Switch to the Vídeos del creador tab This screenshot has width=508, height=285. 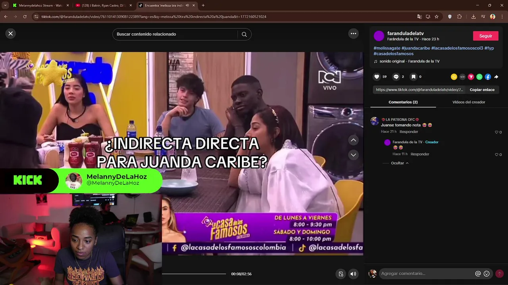(469, 102)
